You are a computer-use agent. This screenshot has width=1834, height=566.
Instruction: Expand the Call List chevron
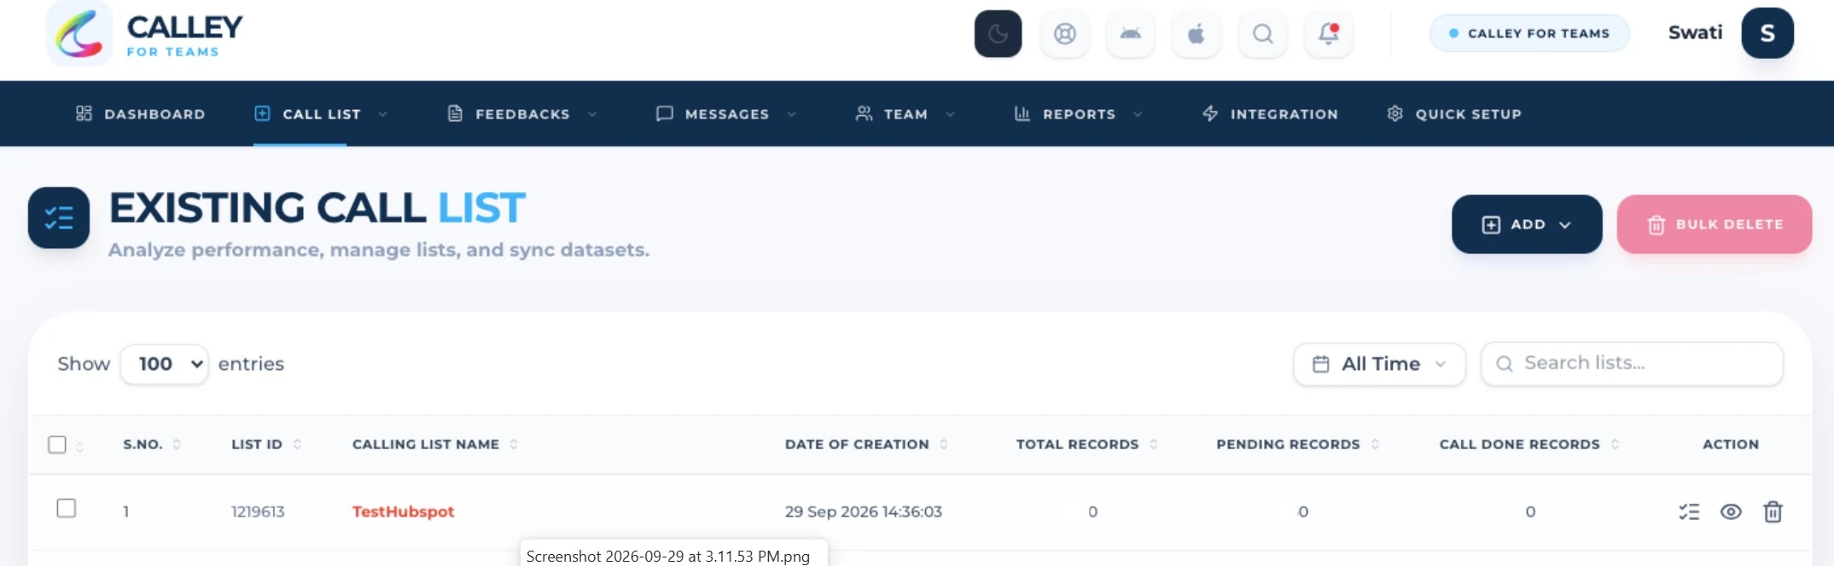[x=382, y=114]
